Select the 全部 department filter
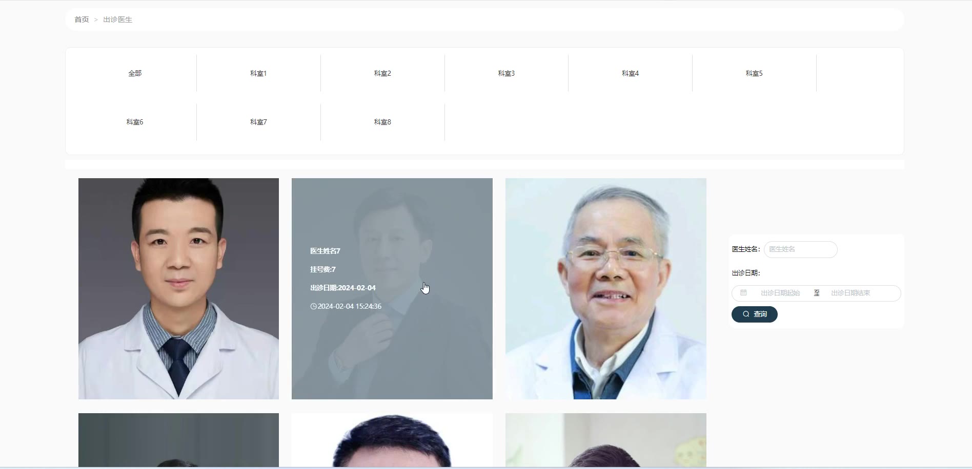Screen dimensions: 972x469 (x=135, y=73)
